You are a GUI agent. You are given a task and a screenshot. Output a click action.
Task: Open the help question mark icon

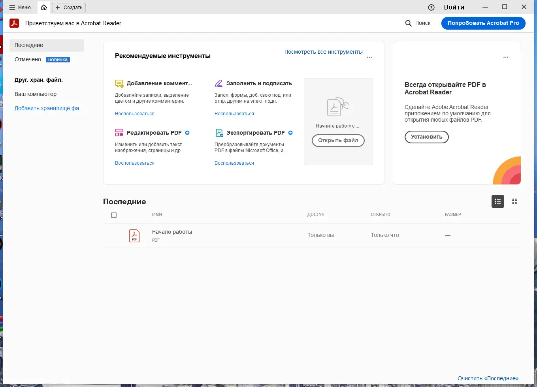(431, 7)
